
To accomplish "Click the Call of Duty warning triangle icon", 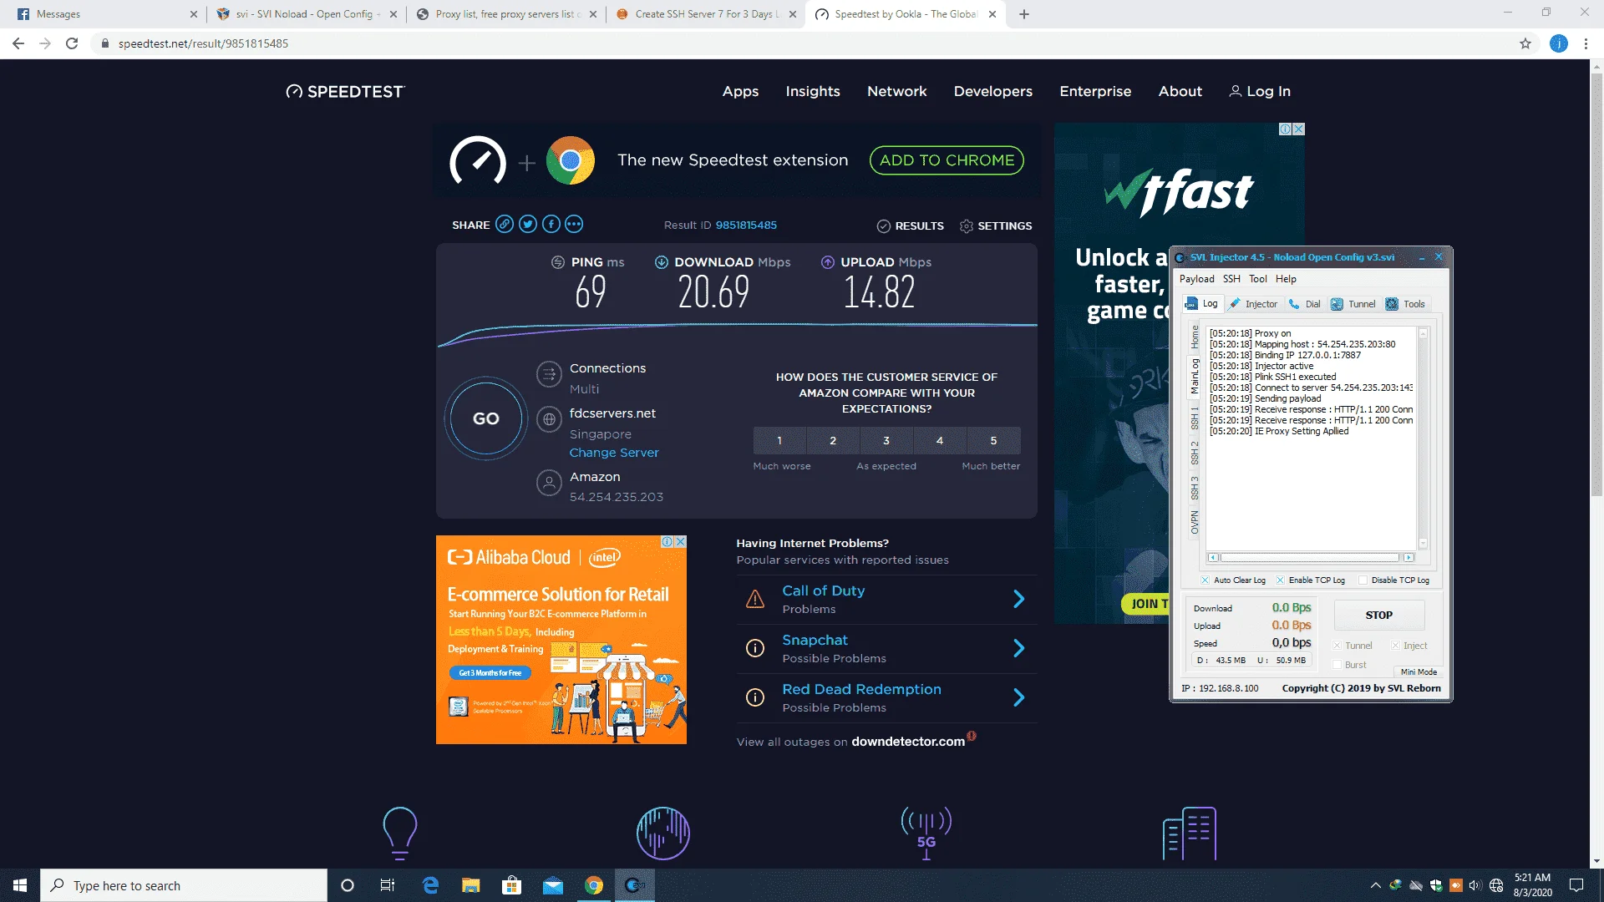I will pyautogui.click(x=755, y=599).
